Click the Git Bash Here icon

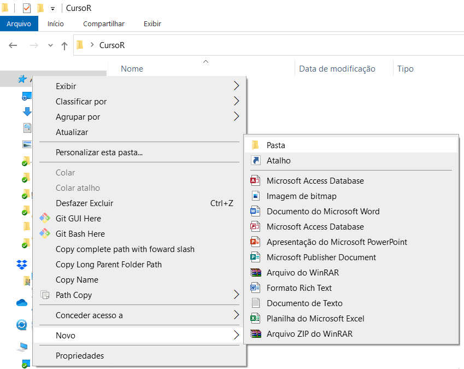pyautogui.click(x=45, y=233)
